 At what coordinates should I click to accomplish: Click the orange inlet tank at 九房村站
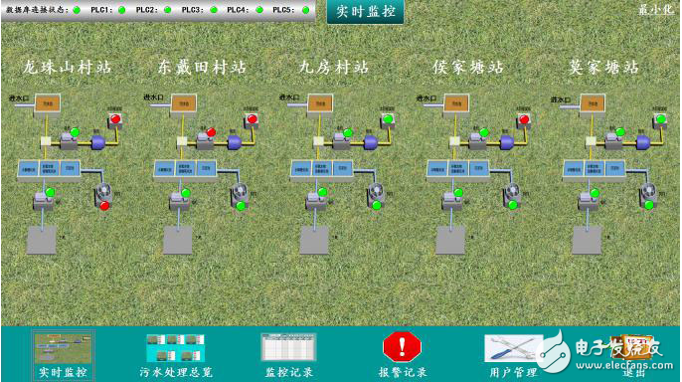tap(320, 104)
